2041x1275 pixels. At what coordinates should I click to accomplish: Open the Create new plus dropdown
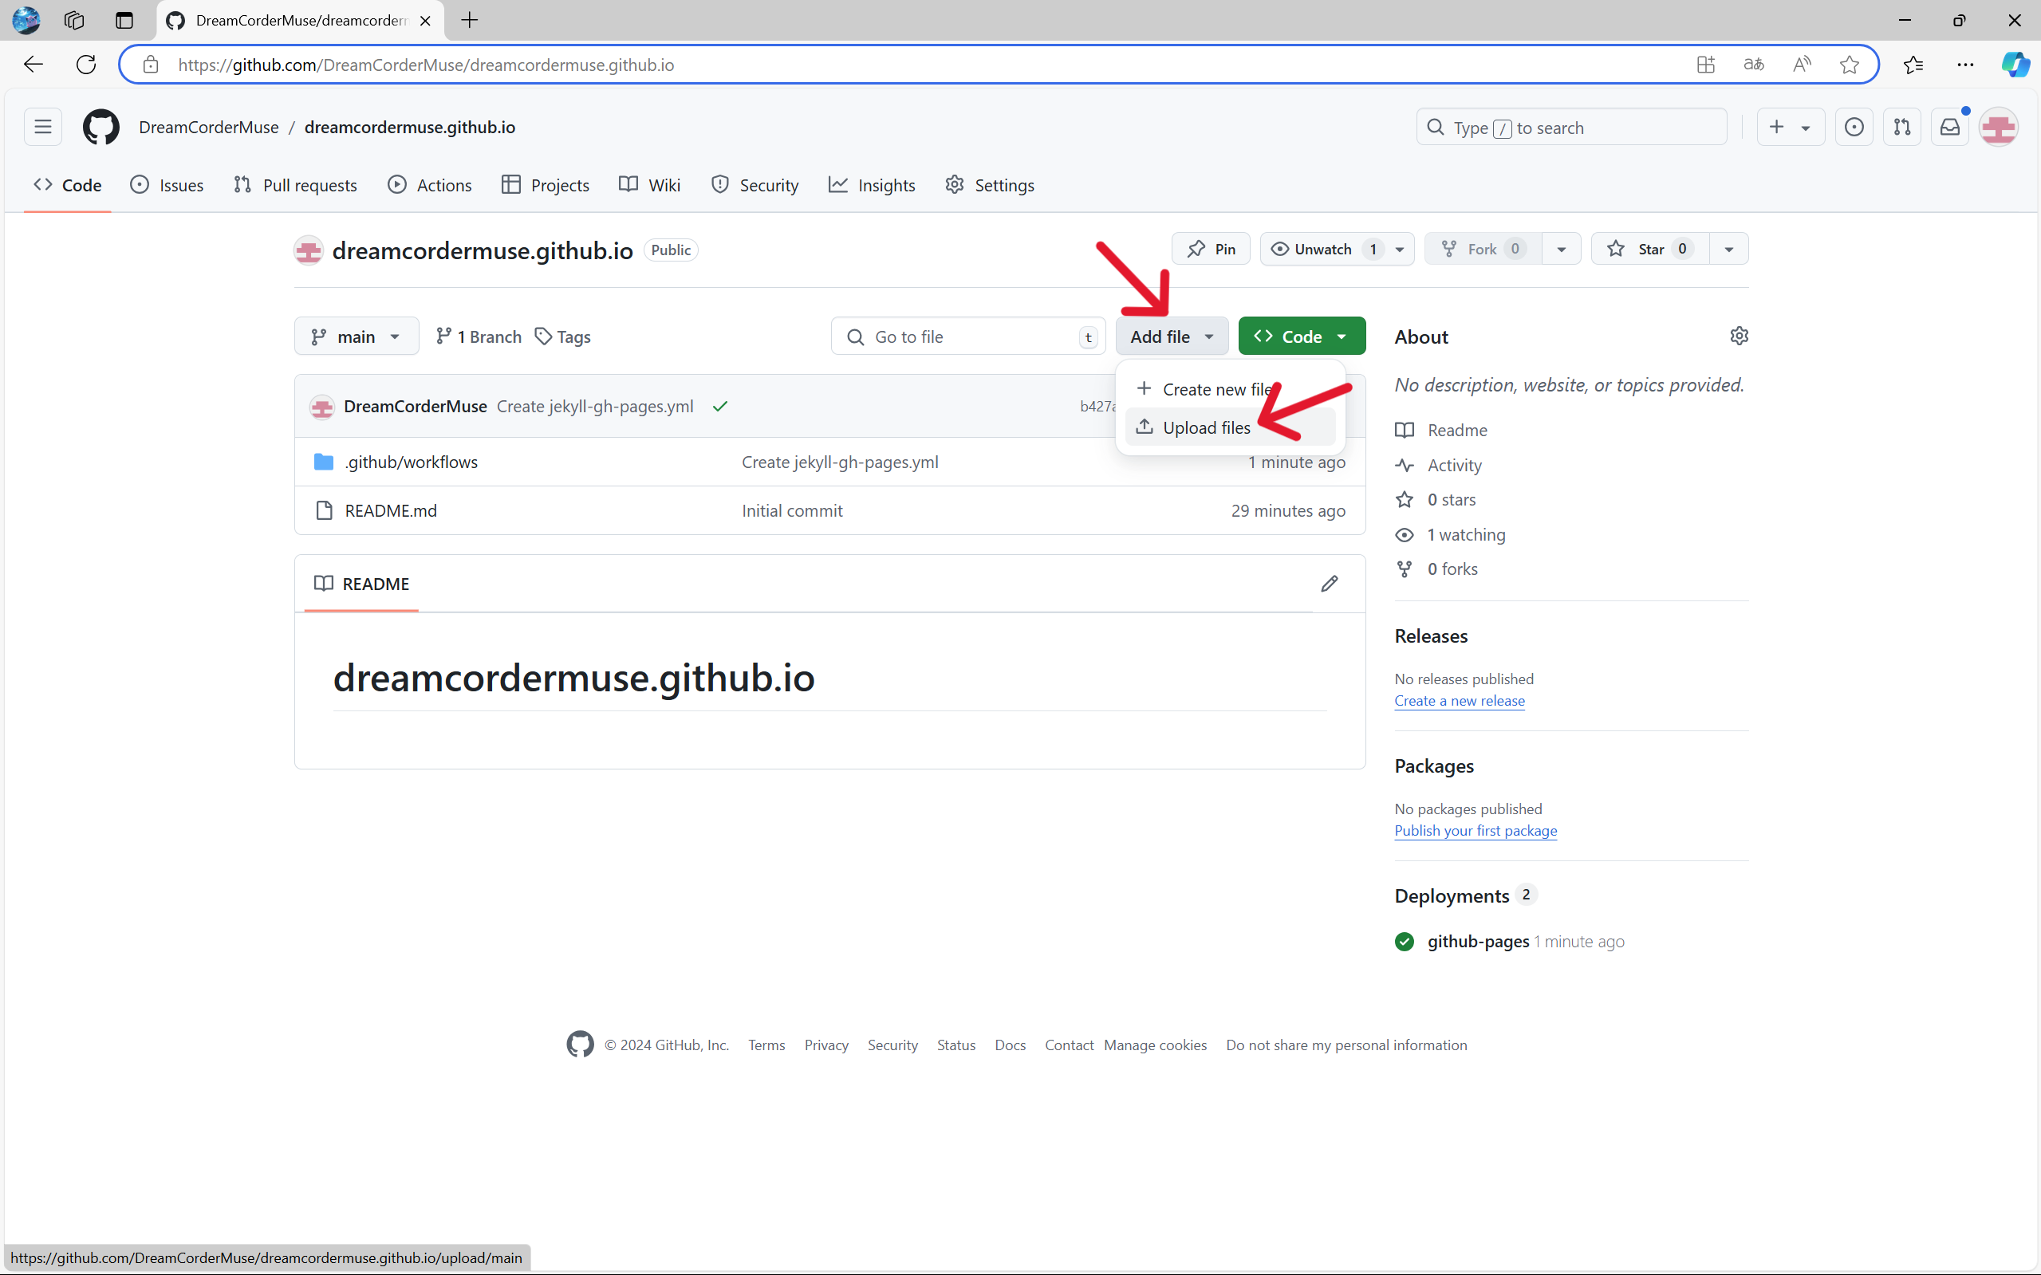pyautogui.click(x=1791, y=128)
